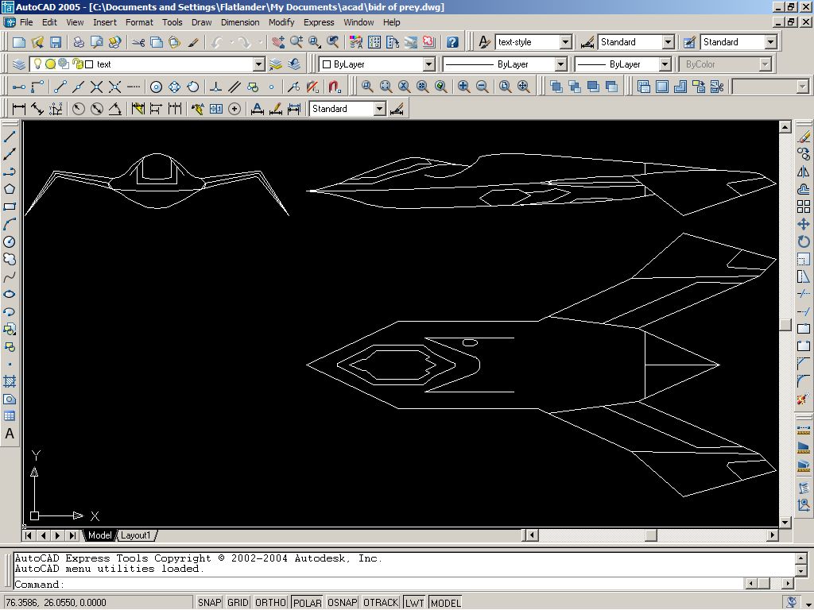Enable GRID display in status bar
Image resolution: width=814 pixels, height=610 pixels.
pos(238,602)
